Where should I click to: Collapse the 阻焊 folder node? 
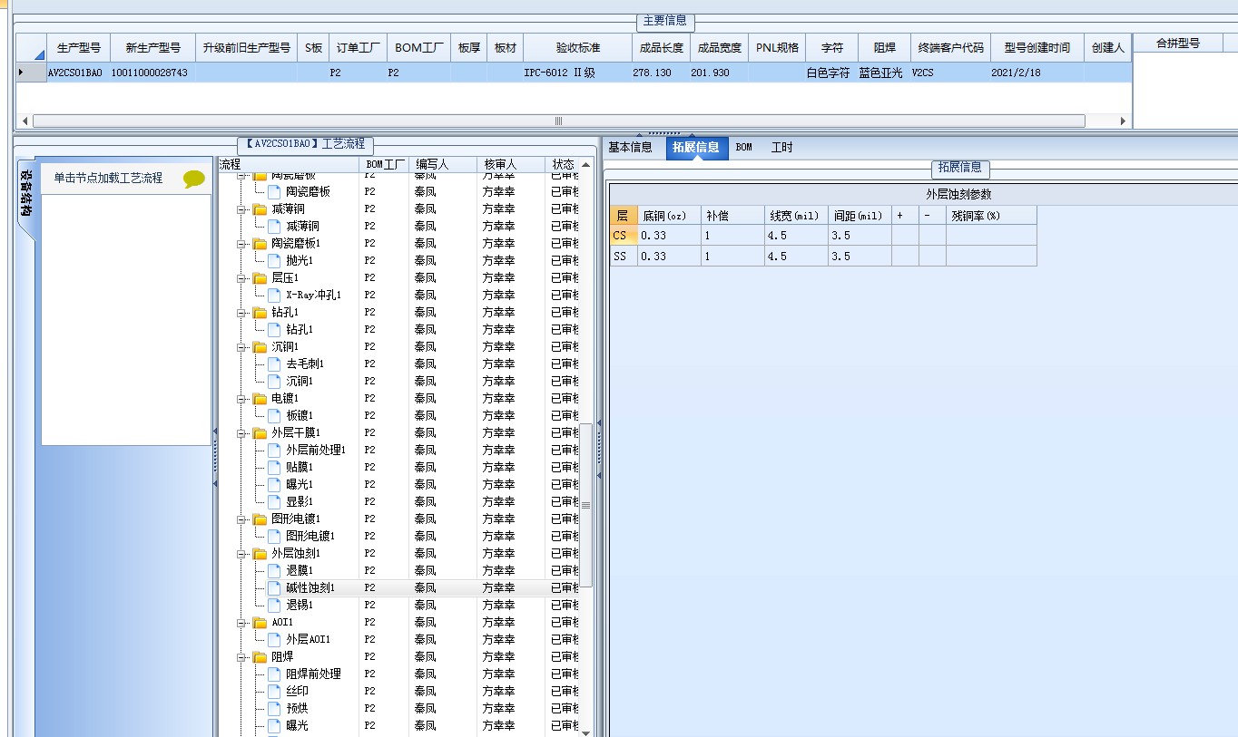coord(242,657)
